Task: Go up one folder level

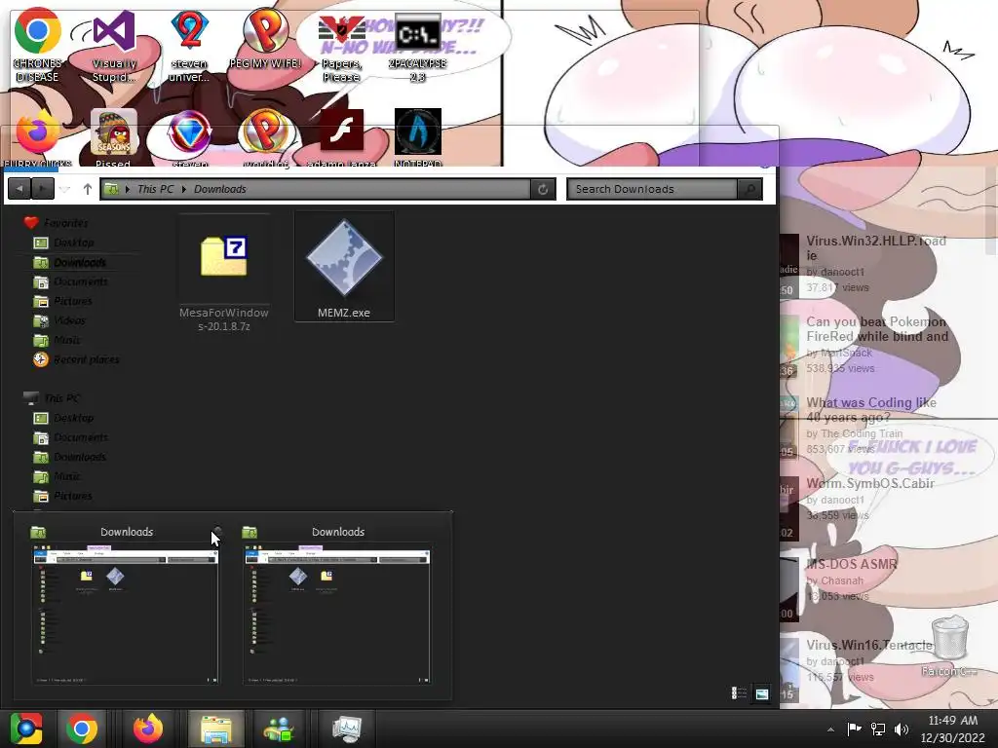Action: [x=87, y=189]
